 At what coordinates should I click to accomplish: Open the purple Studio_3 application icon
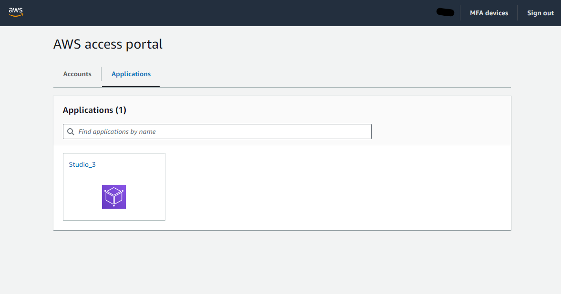[114, 197]
